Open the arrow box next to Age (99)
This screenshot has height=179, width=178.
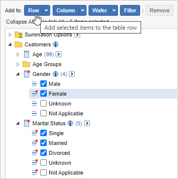click(x=59, y=54)
